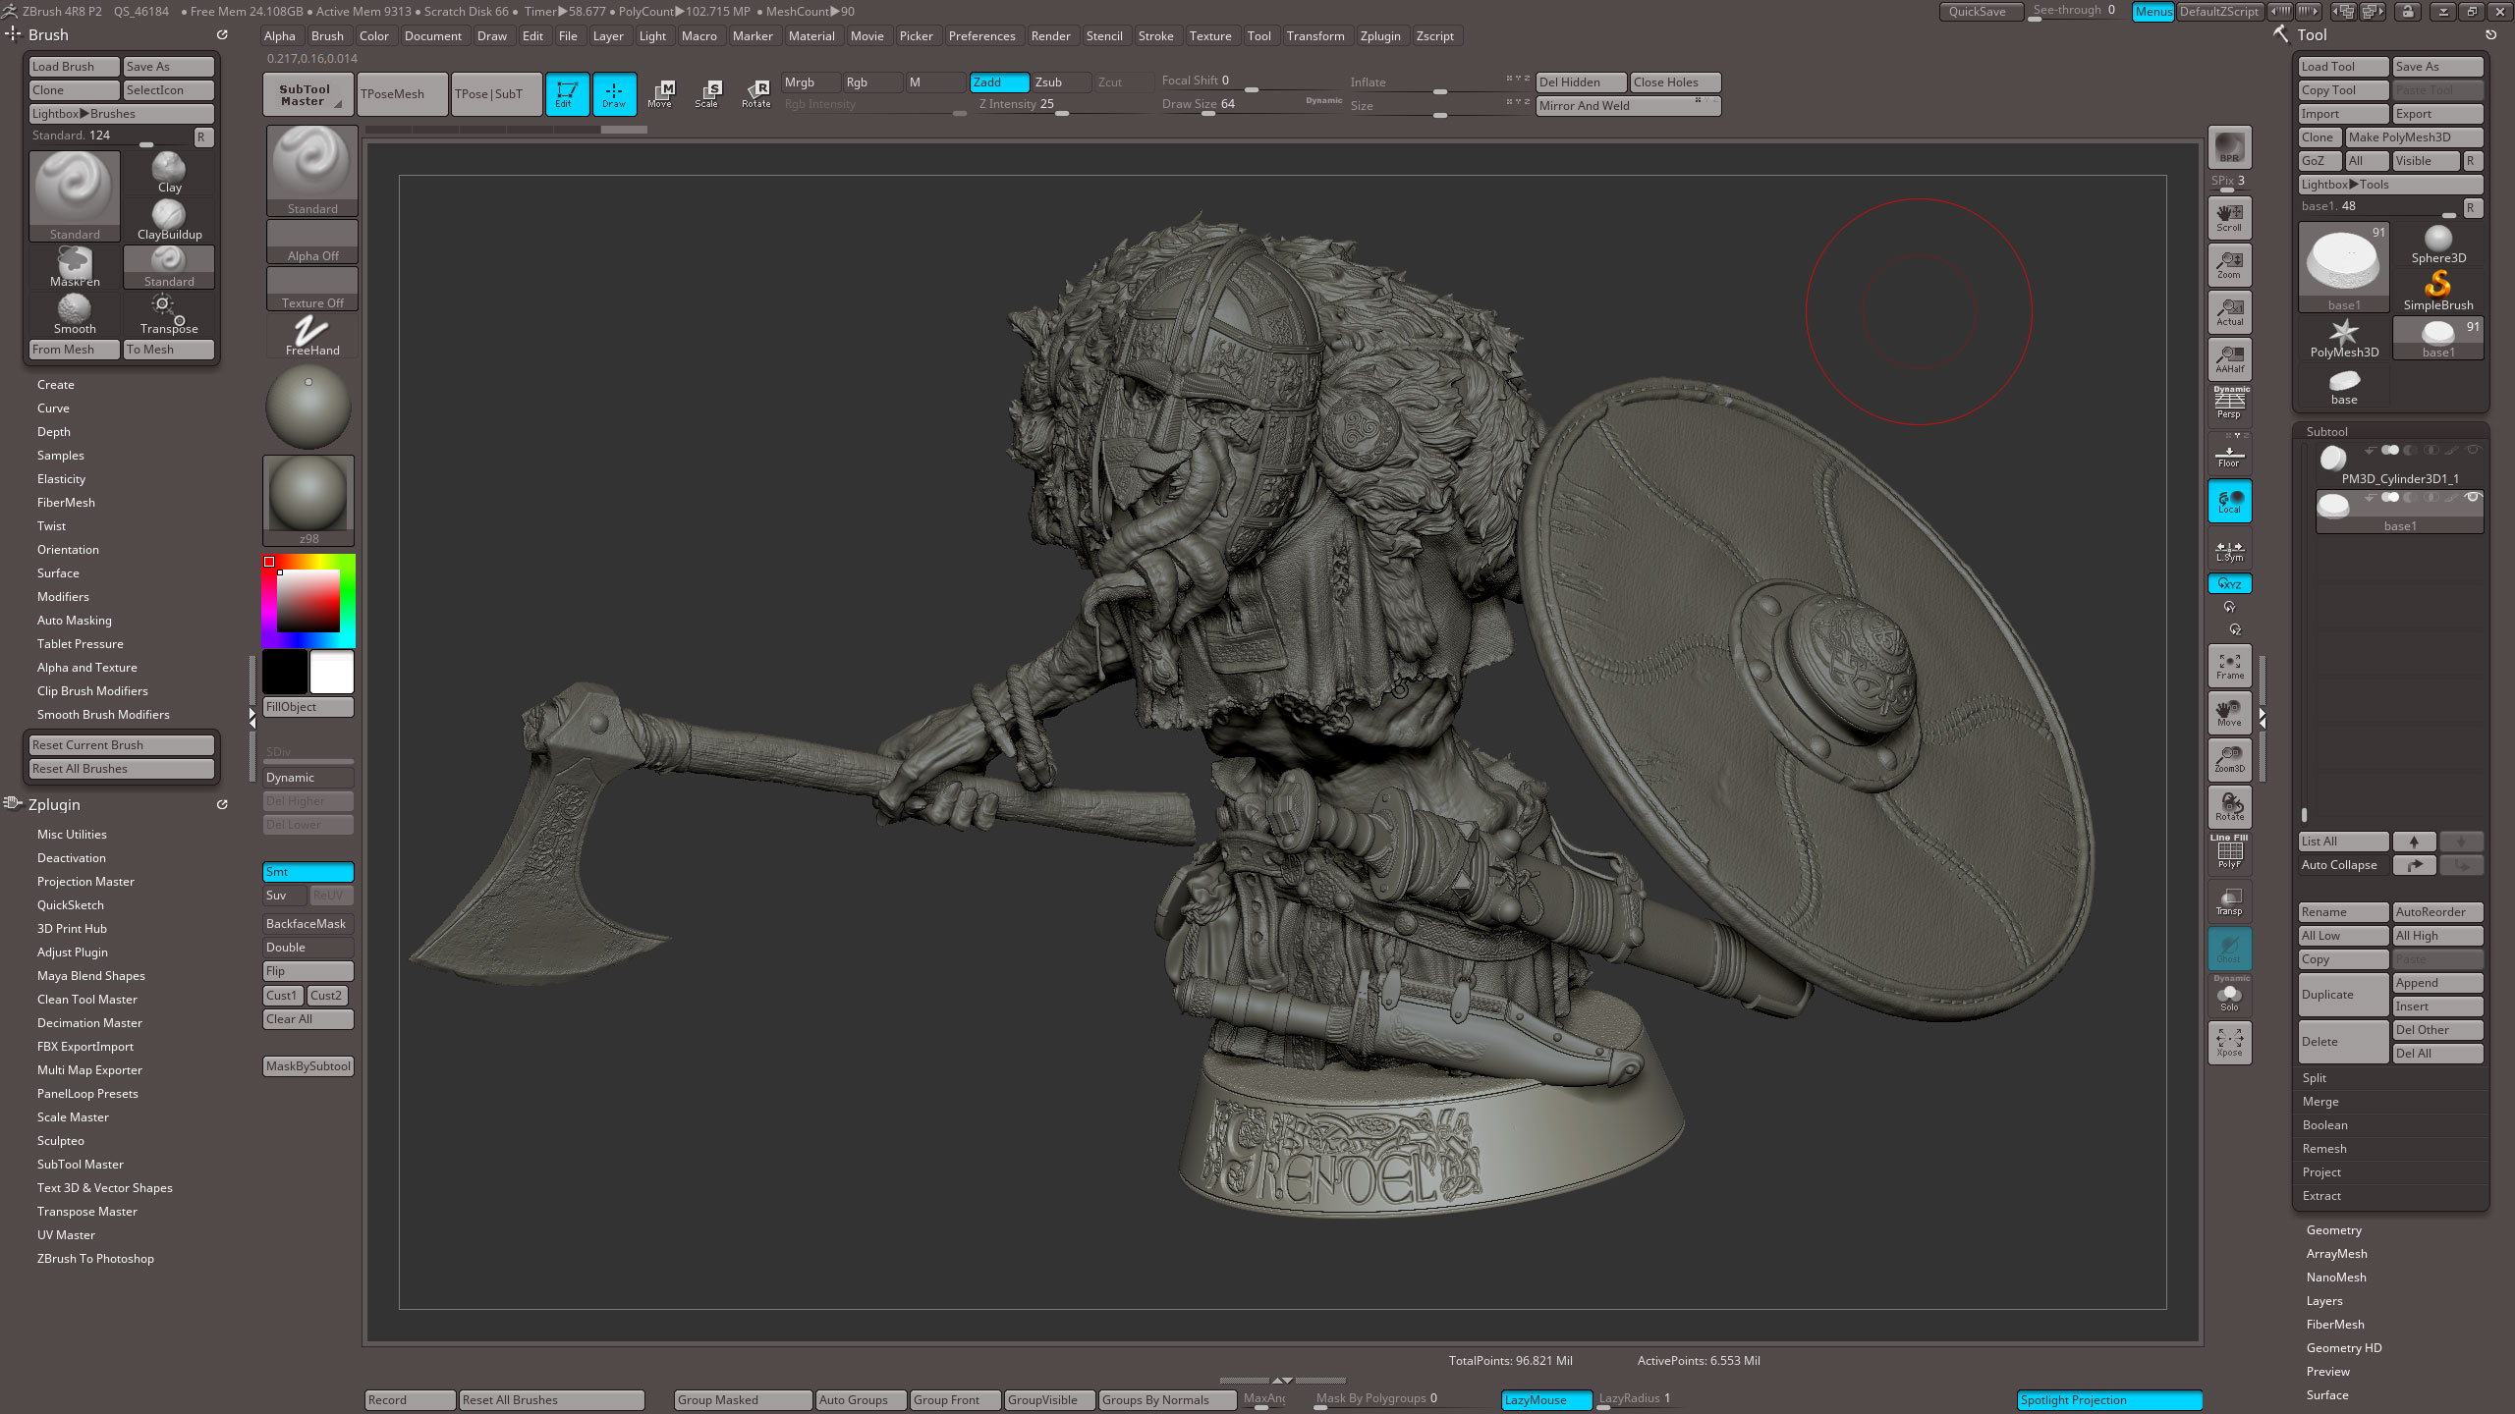
Task: Switch to Move transform tool
Action: [660, 93]
